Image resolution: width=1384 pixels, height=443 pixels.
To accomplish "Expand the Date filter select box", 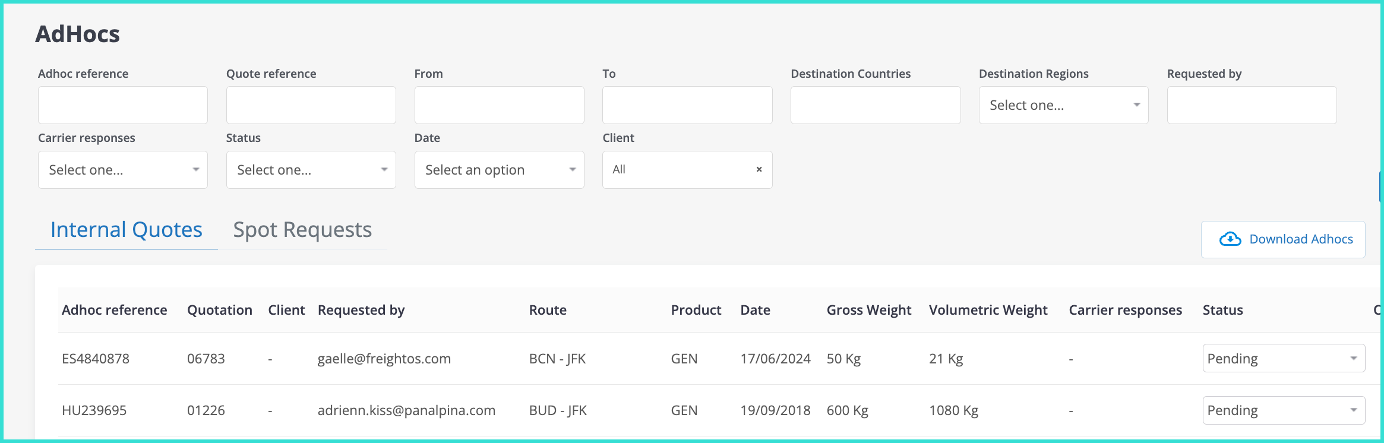I will (498, 170).
